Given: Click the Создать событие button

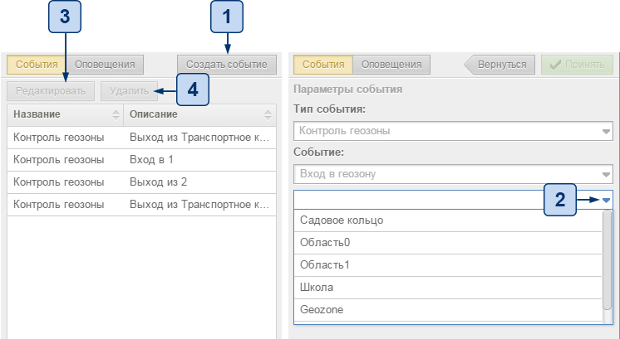Looking at the screenshot, I should click(227, 65).
